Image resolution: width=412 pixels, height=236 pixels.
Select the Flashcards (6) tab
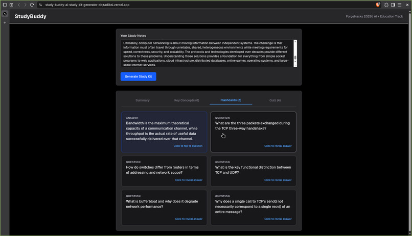(x=231, y=100)
